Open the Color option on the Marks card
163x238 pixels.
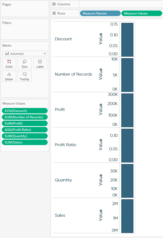(9, 63)
